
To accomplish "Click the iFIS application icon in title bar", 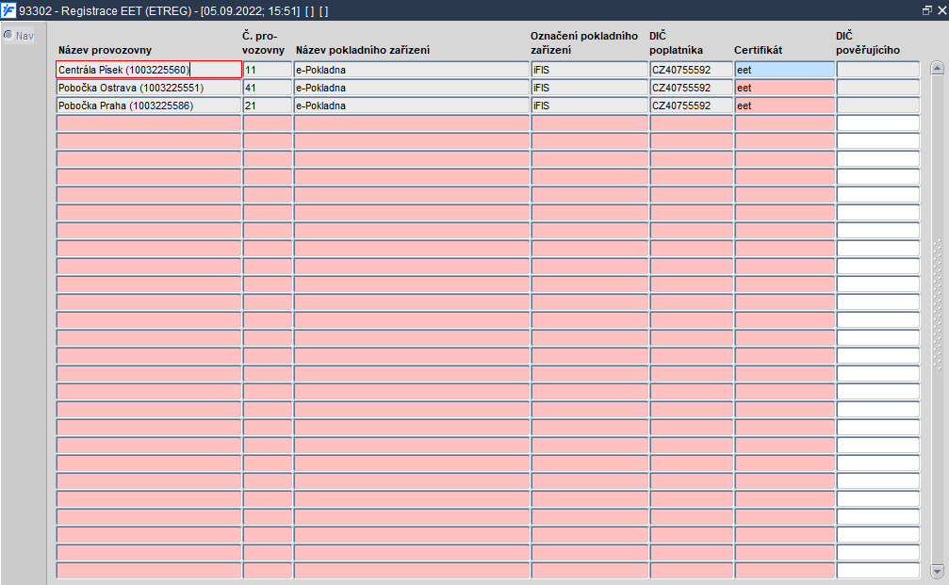I will pyautogui.click(x=8, y=10).
